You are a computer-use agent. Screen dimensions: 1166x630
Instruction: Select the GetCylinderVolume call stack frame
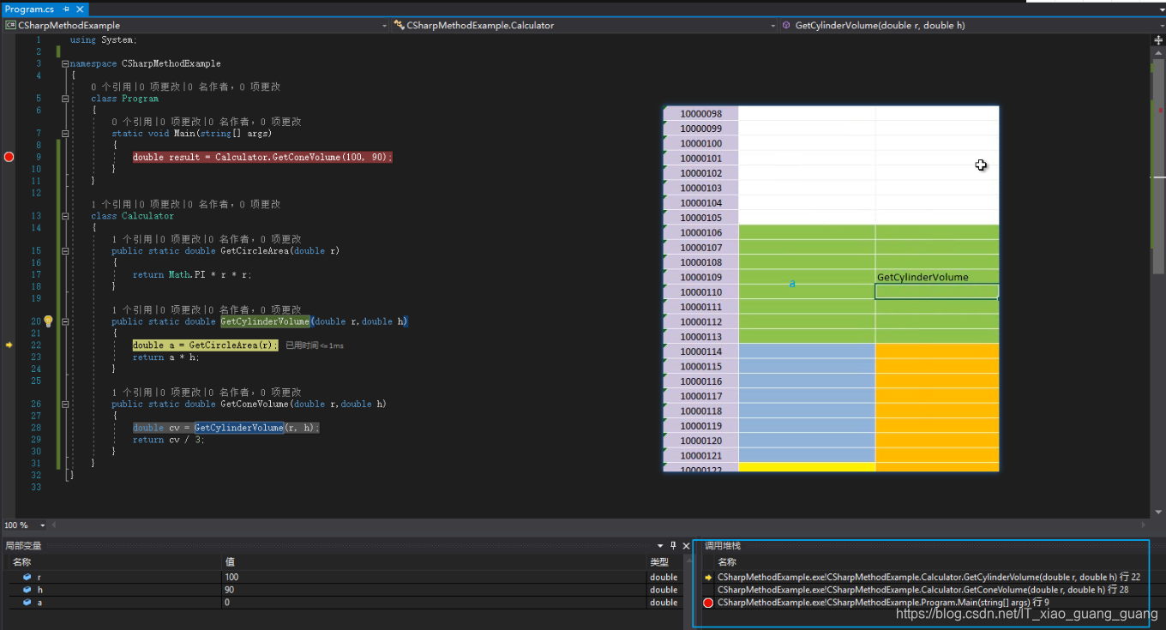[x=929, y=578]
